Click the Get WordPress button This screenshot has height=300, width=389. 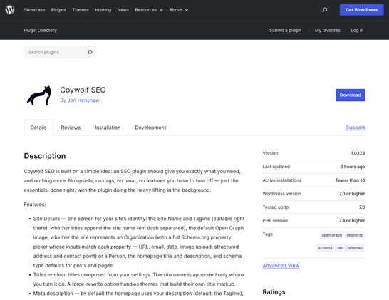click(x=361, y=10)
